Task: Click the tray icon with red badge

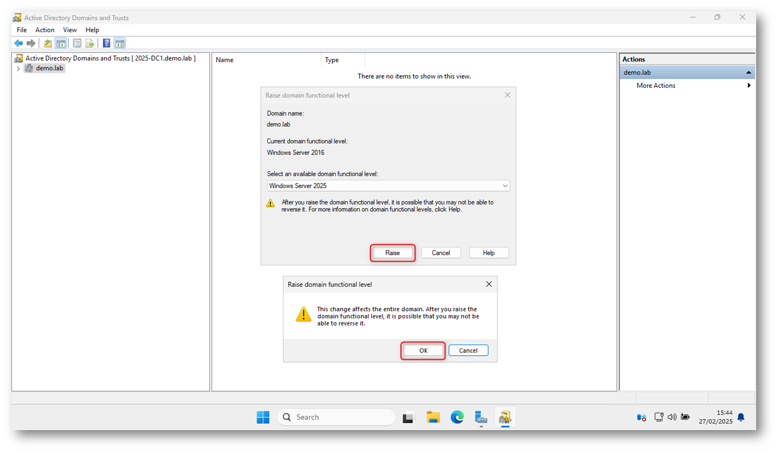Action: click(642, 417)
